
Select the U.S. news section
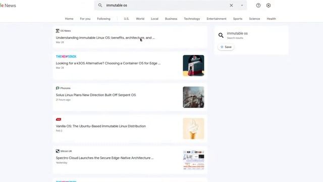click(127, 19)
